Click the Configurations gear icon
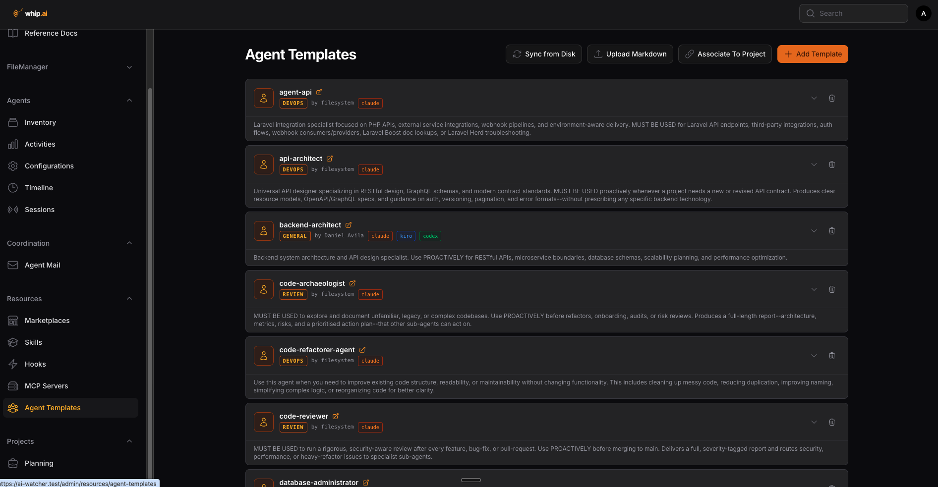The width and height of the screenshot is (938, 487). (x=13, y=166)
